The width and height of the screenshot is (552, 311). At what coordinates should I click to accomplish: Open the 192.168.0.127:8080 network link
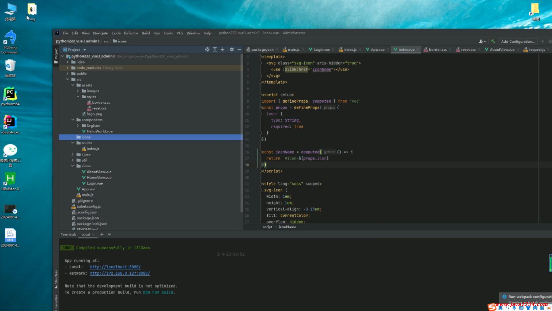coord(120,273)
